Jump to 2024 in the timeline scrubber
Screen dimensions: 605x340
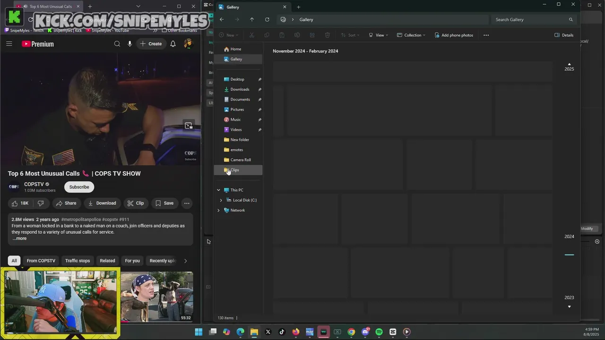pyautogui.click(x=569, y=237)
